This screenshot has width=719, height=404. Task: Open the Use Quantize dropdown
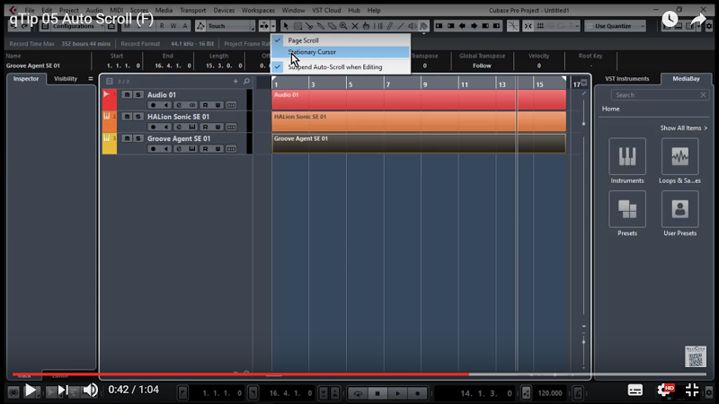pyautogui.click(x=616, y=26)
